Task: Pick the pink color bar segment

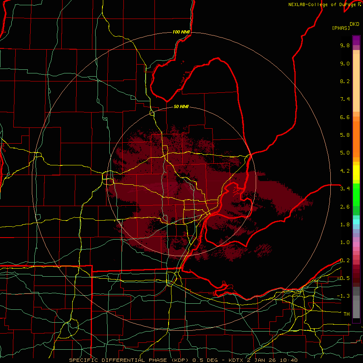Action: click(x=356, y=244)
